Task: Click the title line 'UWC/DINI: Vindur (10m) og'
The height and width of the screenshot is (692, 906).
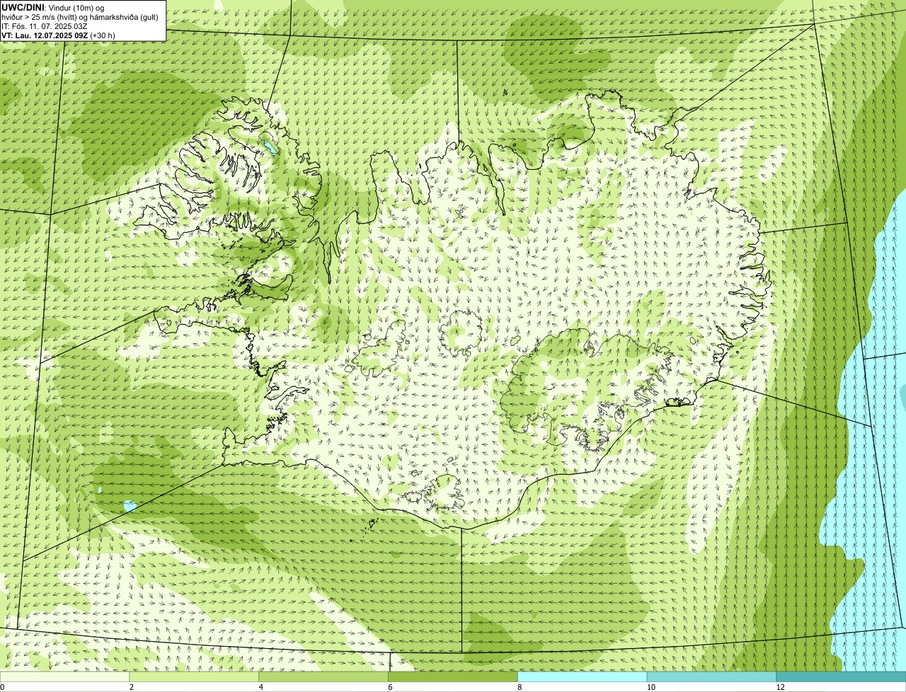Action: pos(53,7)
